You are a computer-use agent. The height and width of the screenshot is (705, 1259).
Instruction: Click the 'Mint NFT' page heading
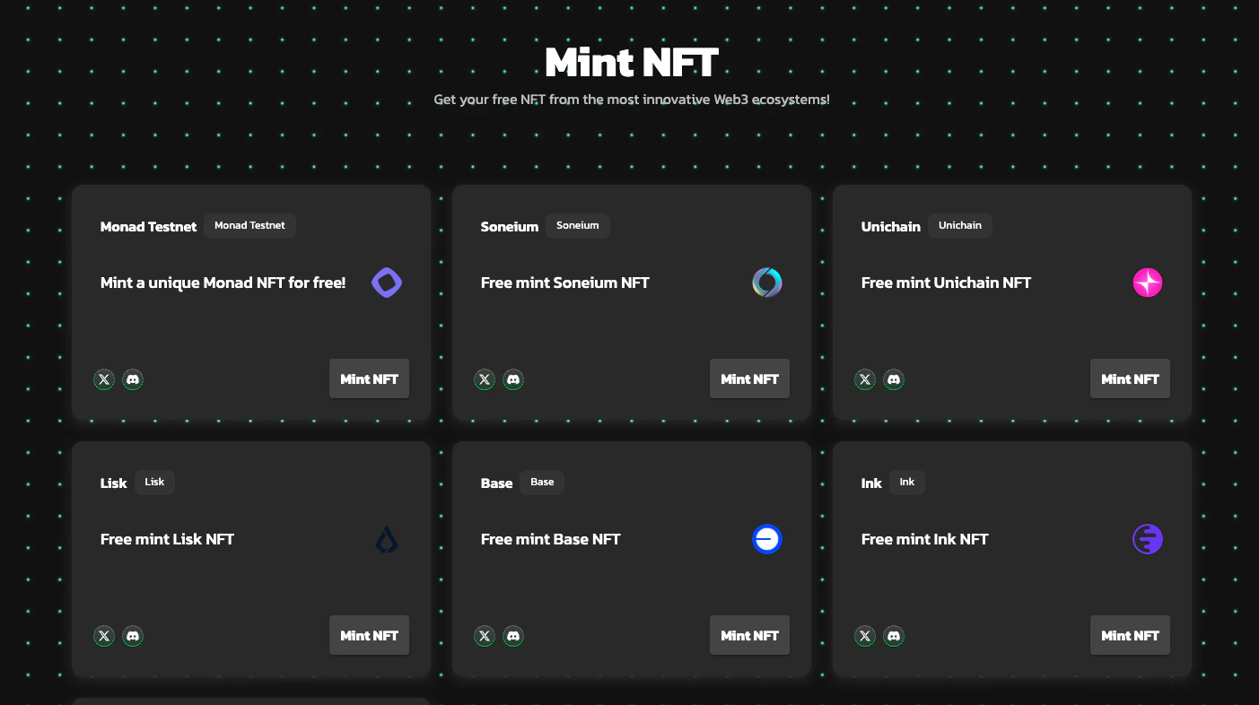[632, 63]
